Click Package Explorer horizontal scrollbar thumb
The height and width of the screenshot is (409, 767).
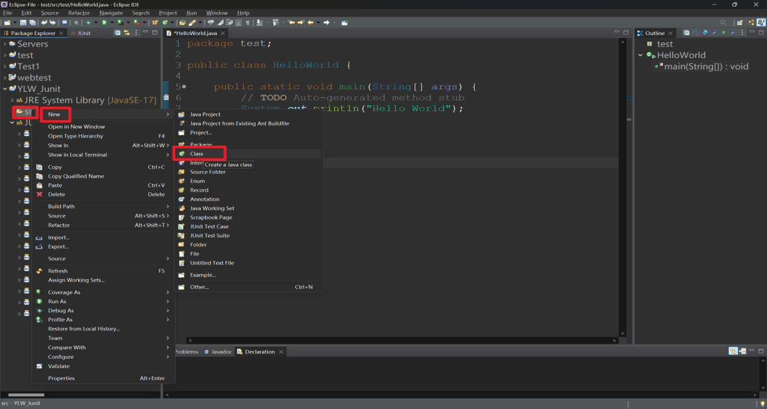pos(27,395)
